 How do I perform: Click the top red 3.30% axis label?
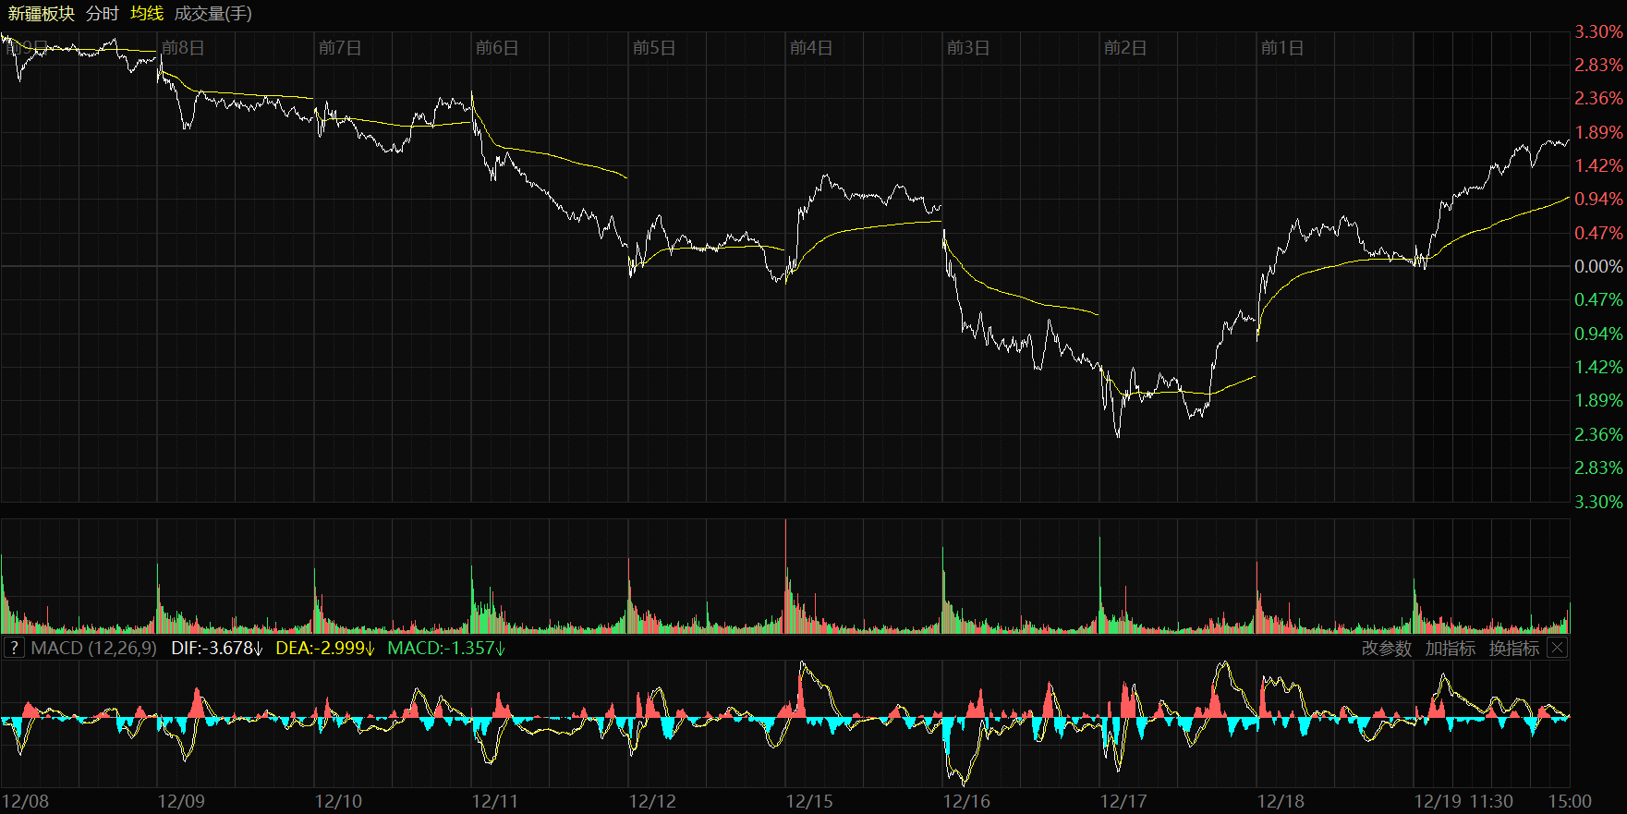coord(1598,32)
